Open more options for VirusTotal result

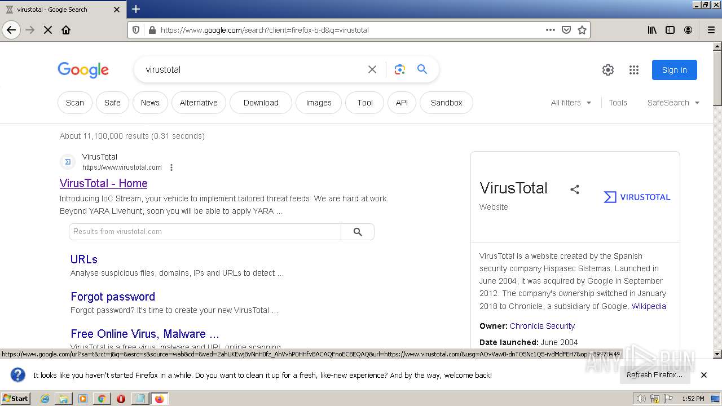[171, 167]
